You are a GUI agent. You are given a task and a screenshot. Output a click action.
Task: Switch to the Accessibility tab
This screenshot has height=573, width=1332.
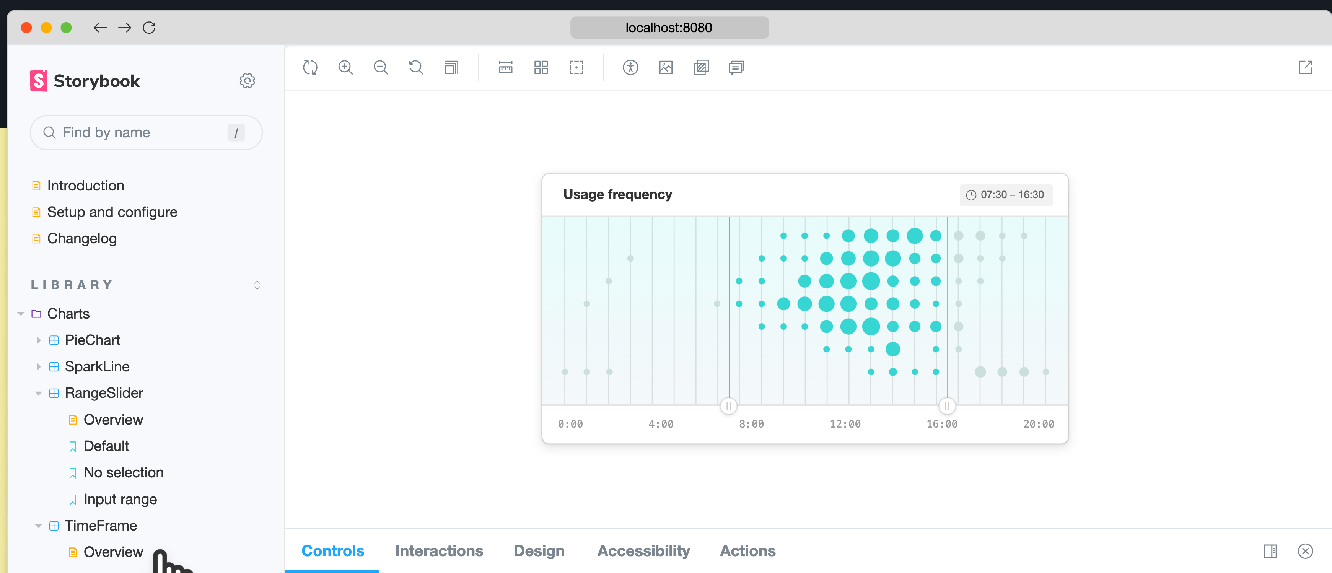(643, 551)
